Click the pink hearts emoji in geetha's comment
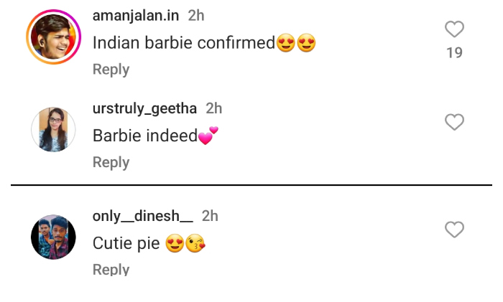The height and width of the screenshot is (302, 503). 208,136
